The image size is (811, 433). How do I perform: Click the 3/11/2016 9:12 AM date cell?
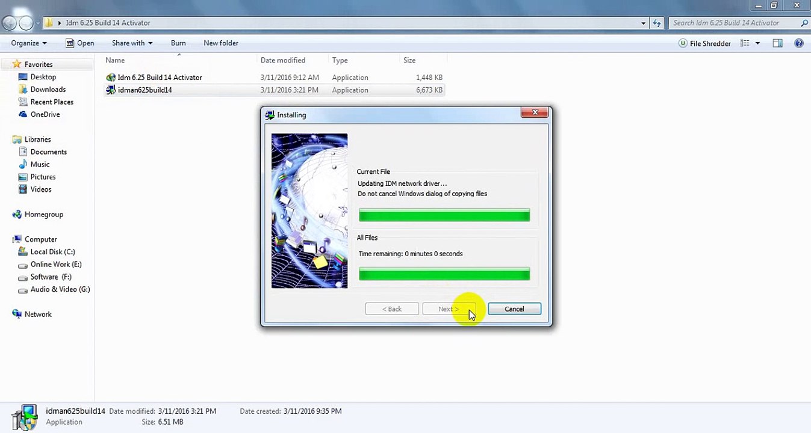point(290,78)
